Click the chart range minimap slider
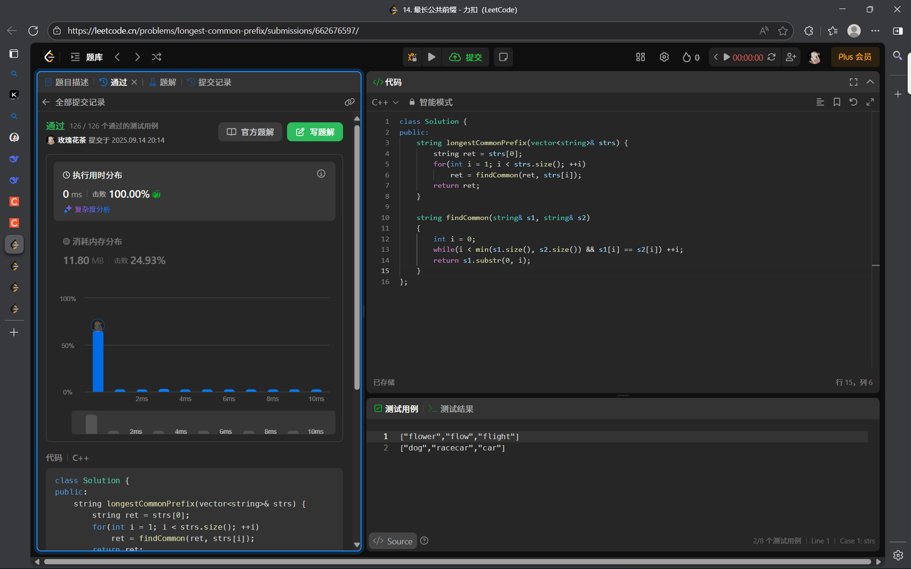 (x=204, y=422)
